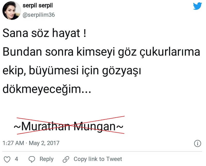Click the like count number 4

click(16, 159)
